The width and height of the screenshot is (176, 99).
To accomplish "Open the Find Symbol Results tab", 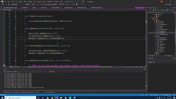I will pyautogui.click(x=50, y=92).
